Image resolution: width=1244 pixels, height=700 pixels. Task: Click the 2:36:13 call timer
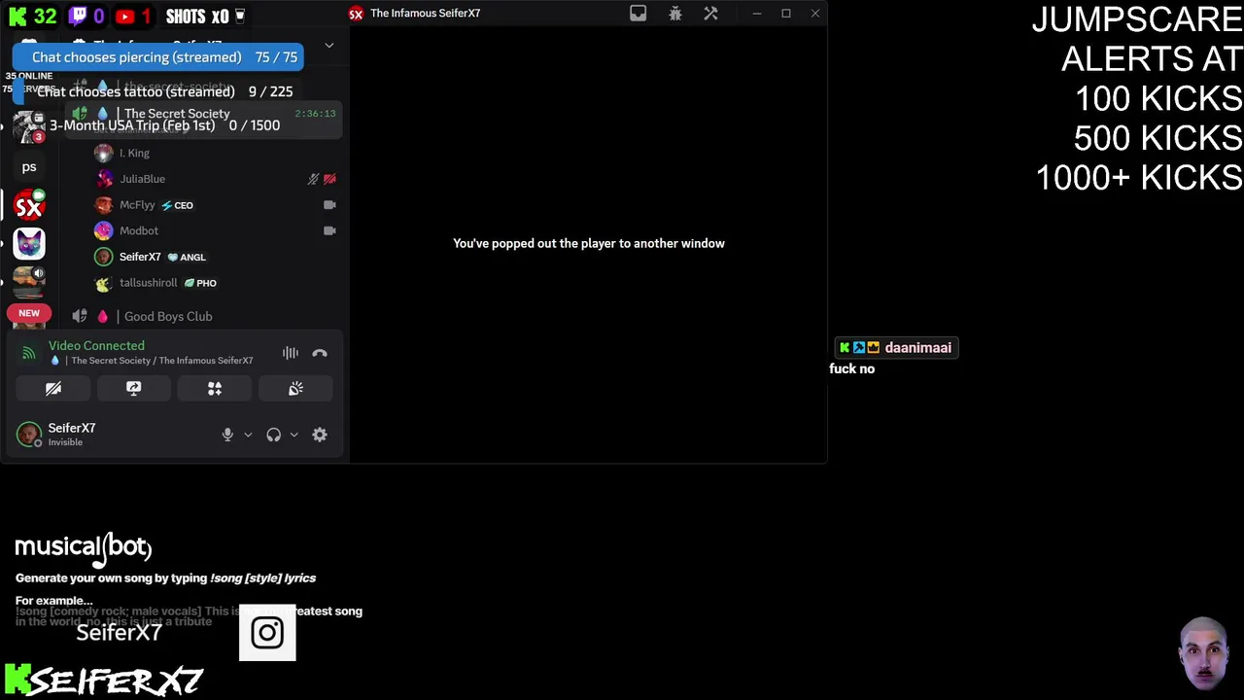[315, 114]
